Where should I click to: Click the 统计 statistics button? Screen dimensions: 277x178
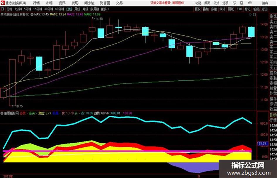pos(222,9)
